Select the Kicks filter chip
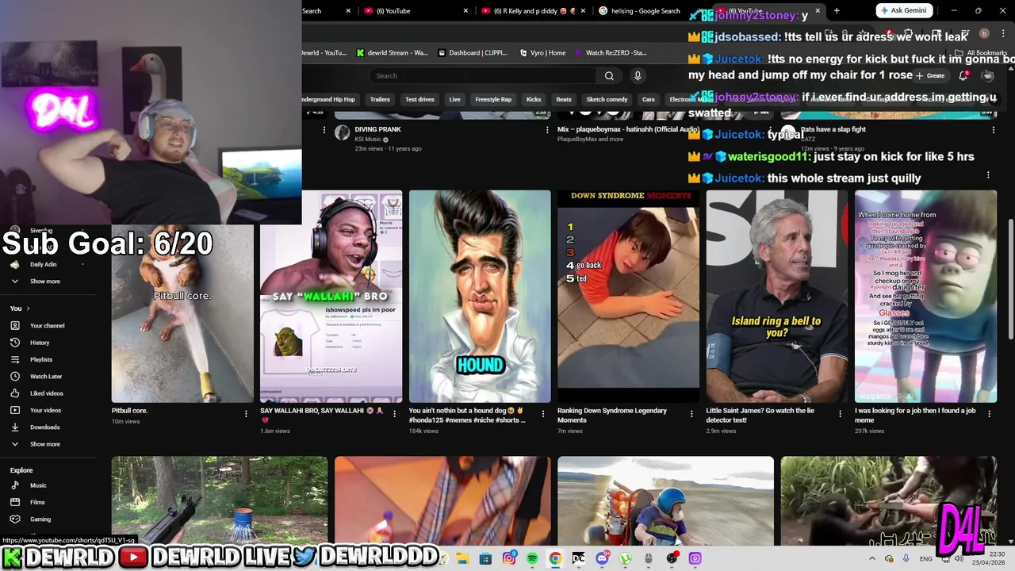The image size is (1015, 571). (x=534, y=100)
